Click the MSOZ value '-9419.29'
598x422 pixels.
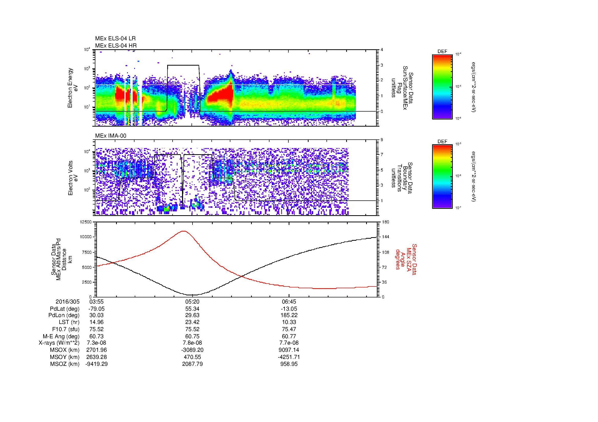96,364
